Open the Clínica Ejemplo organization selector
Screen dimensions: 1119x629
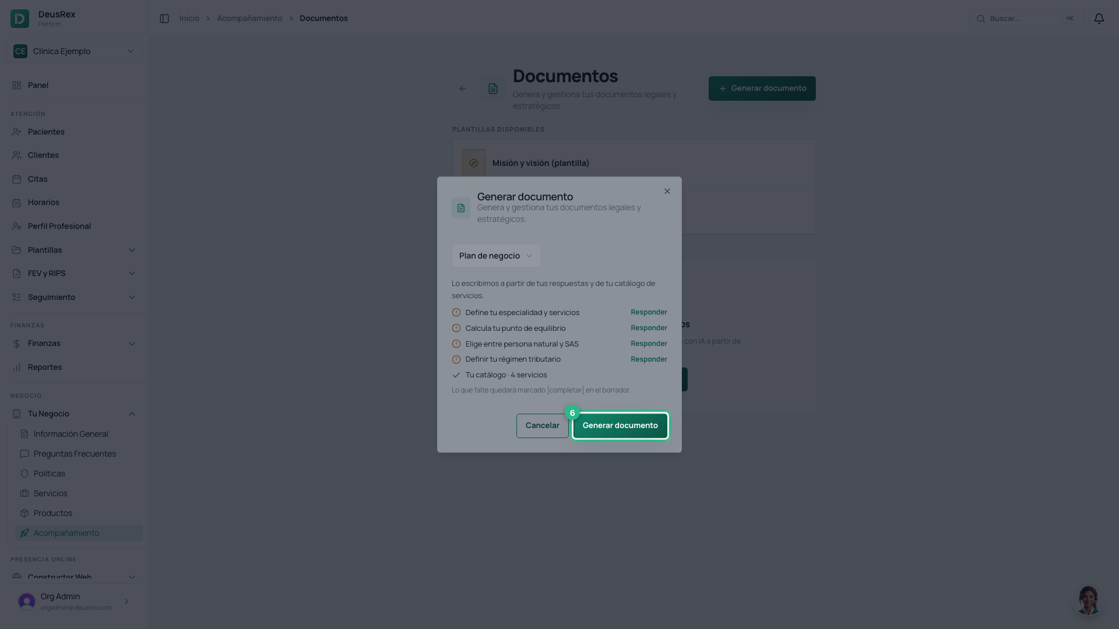[x=74, y=51]
